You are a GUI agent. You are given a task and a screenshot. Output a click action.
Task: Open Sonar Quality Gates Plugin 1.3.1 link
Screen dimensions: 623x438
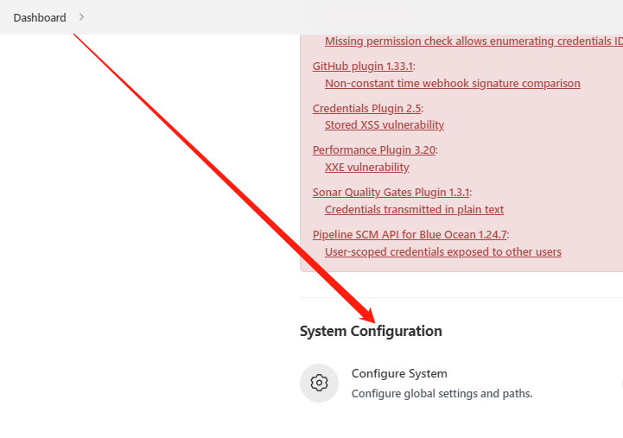(391, 193)
